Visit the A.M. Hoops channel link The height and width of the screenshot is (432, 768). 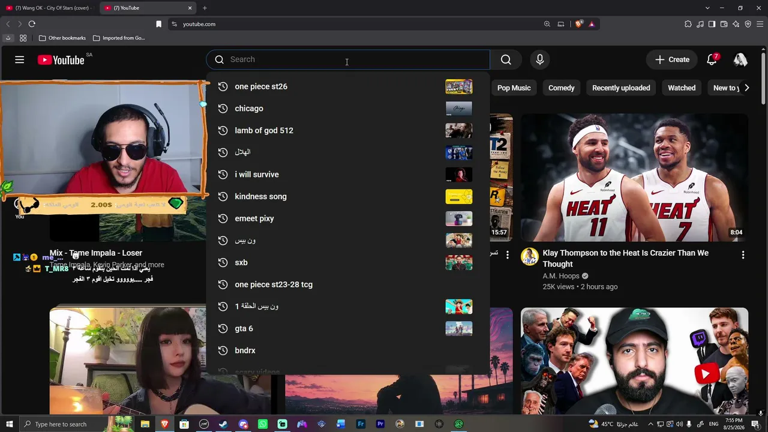click(x=561, y=276)
